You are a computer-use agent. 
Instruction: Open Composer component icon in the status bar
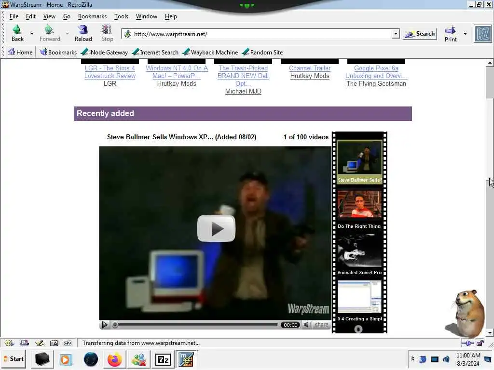tap(40, 343)
